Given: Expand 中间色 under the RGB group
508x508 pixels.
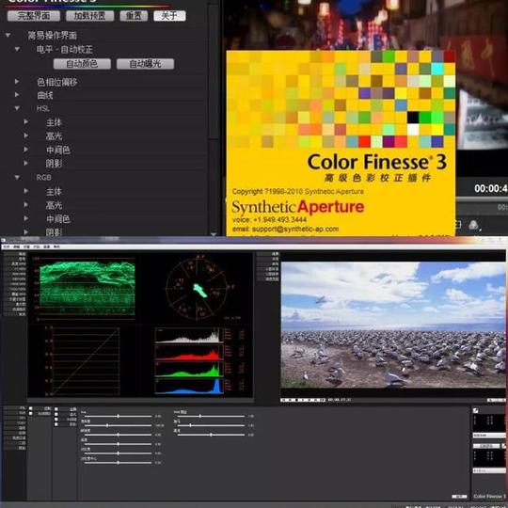Looking at the screenshot, I should (26, 218).
